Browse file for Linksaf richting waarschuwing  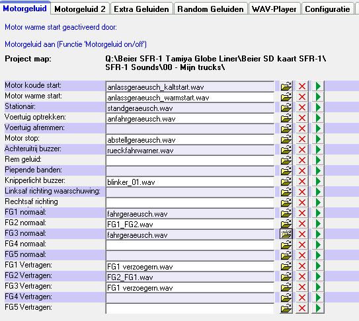tap(286, 192)
